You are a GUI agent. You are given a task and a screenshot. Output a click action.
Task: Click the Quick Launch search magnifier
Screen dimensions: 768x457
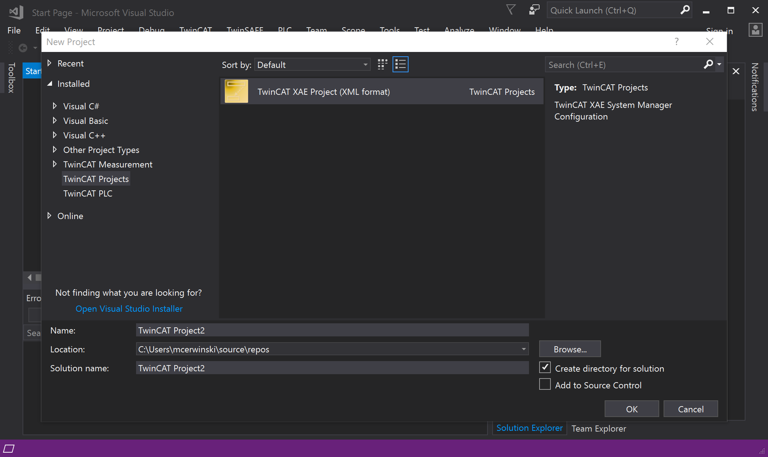(x=685, y=10)
